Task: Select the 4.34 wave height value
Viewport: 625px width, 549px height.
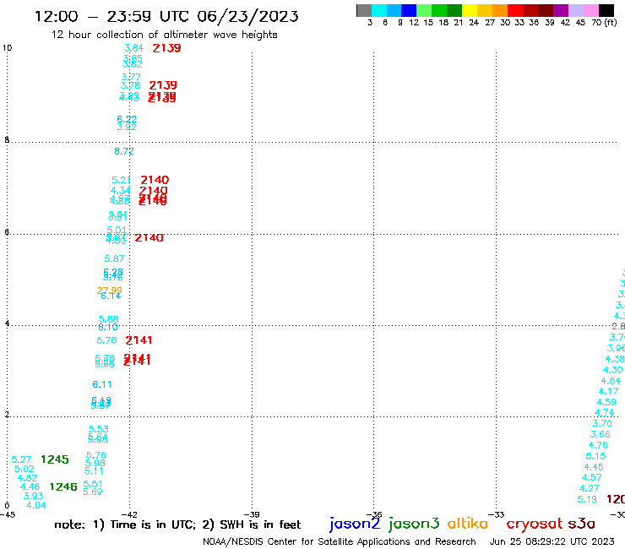Action: [120, 191]
